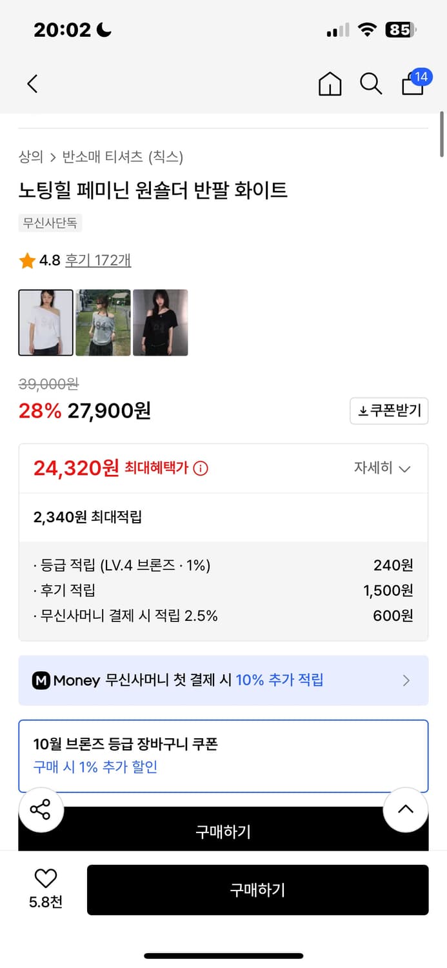Tap the back arrow icon

[x=33, y=84]
